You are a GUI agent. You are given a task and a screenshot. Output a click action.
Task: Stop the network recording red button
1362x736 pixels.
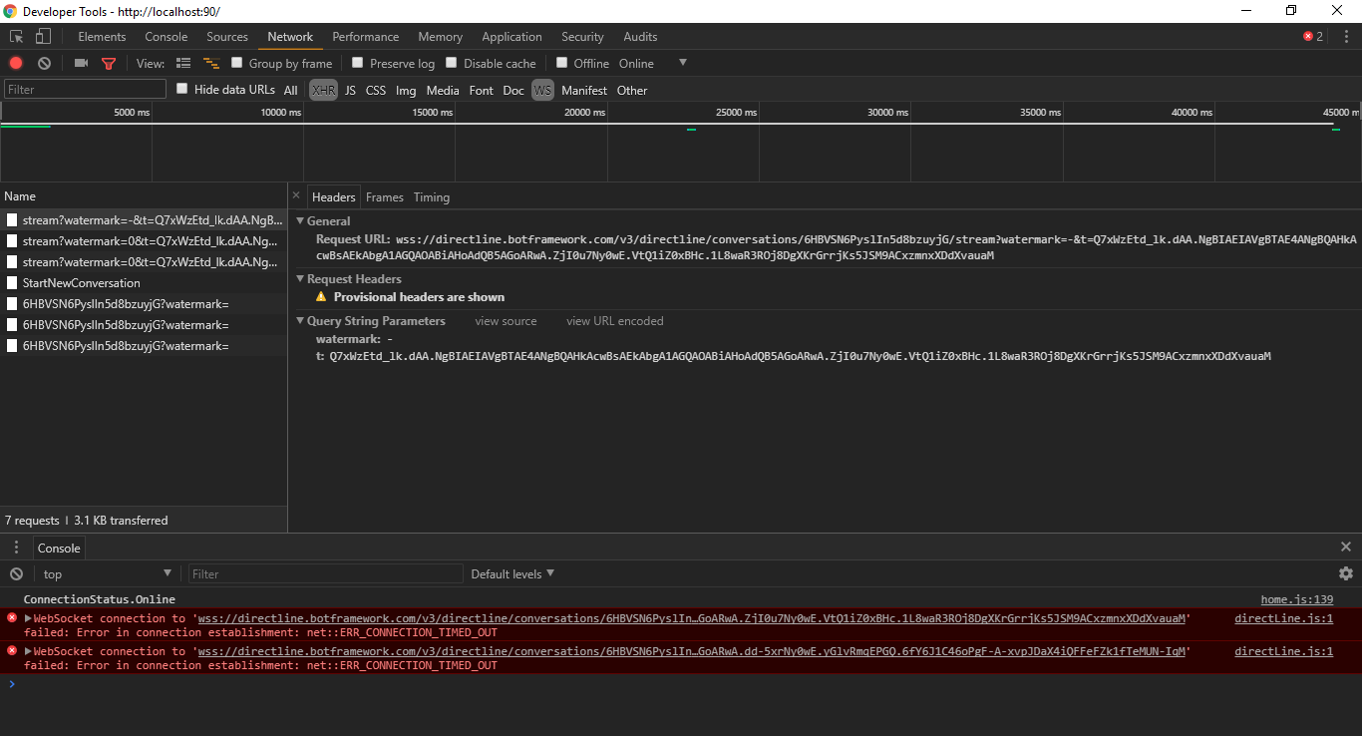click(14, 63)
